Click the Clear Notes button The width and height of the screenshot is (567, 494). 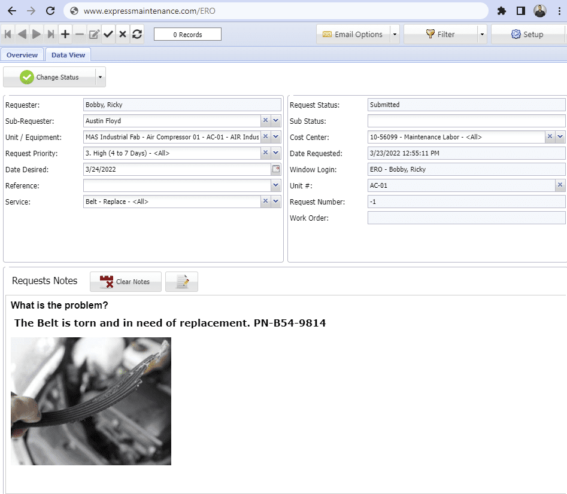pyautogui.click(x=126, y=282)
